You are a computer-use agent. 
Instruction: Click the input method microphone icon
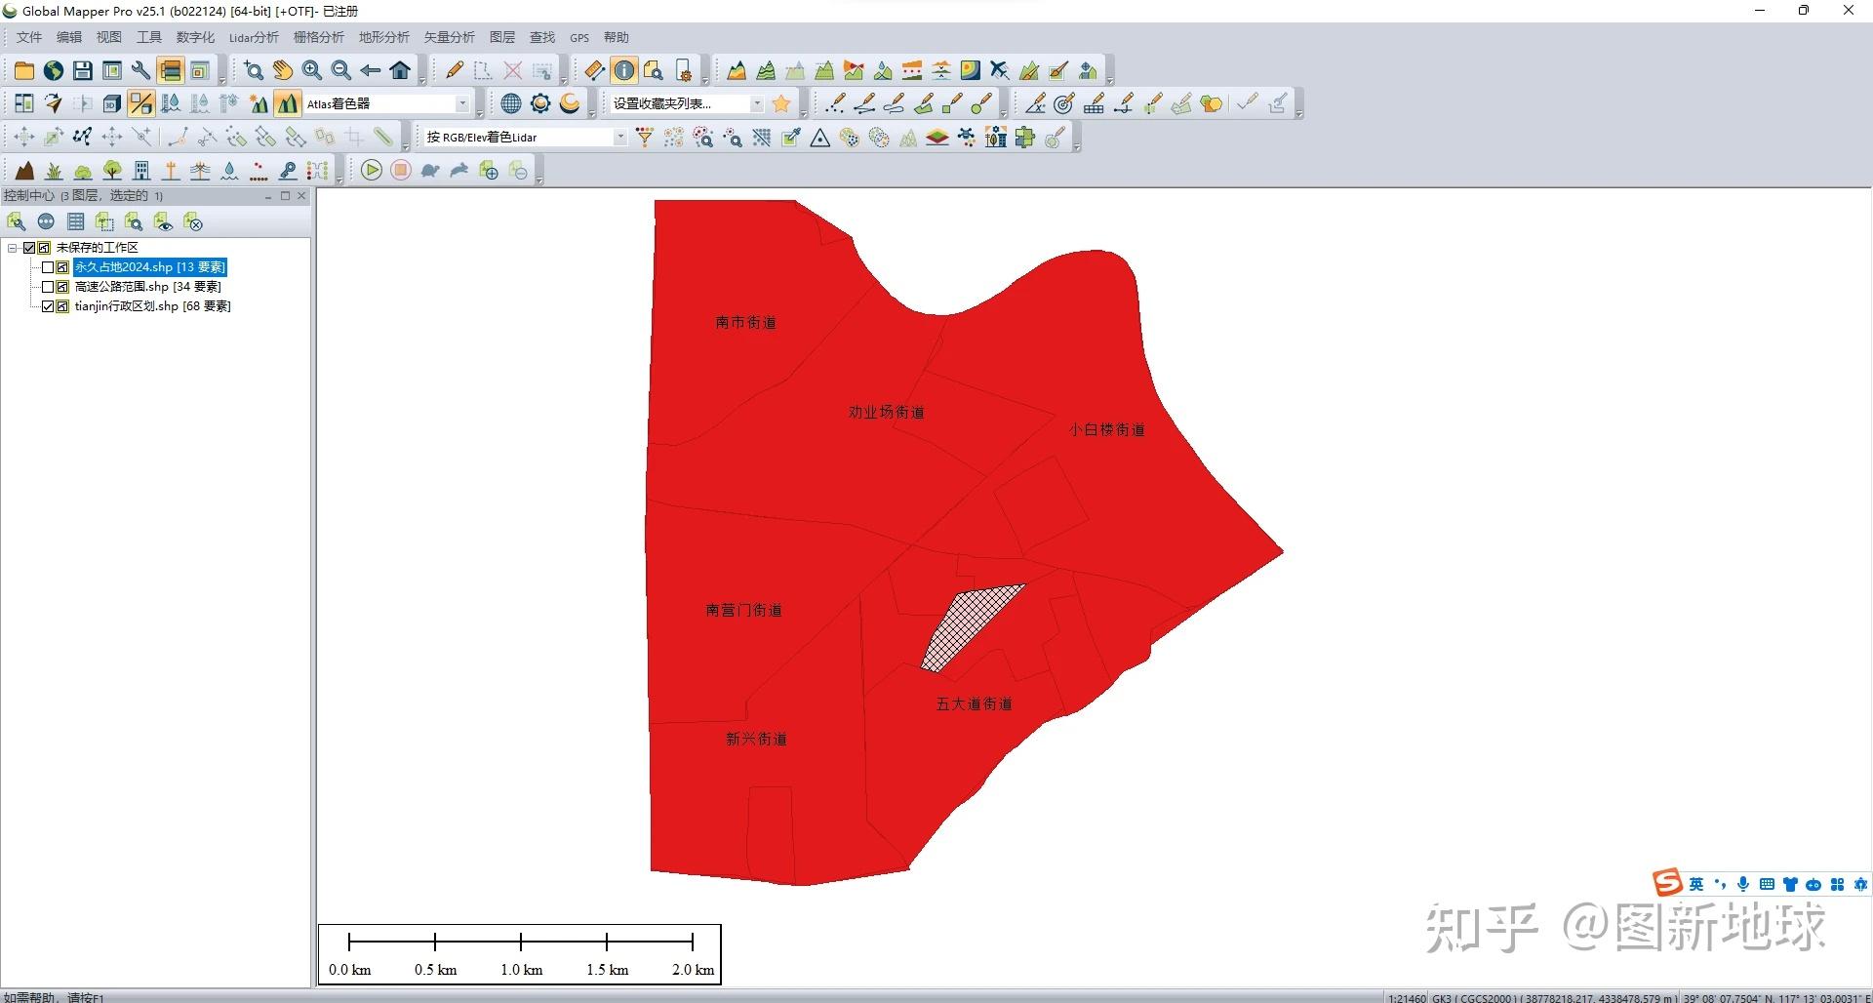pos(1743,884)
